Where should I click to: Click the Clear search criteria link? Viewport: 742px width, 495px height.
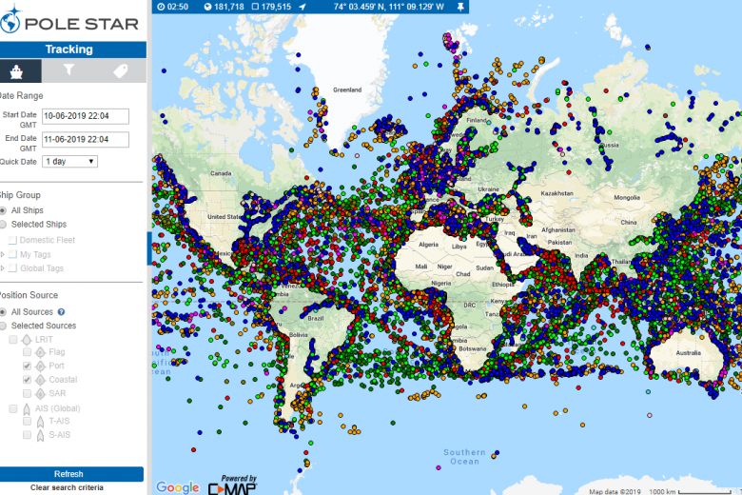click(67, 487)
